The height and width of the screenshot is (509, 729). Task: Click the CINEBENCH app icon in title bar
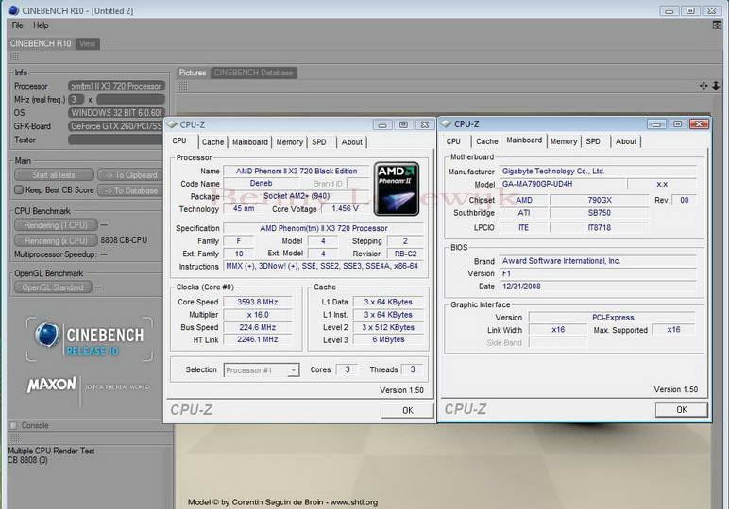point(13,10)
